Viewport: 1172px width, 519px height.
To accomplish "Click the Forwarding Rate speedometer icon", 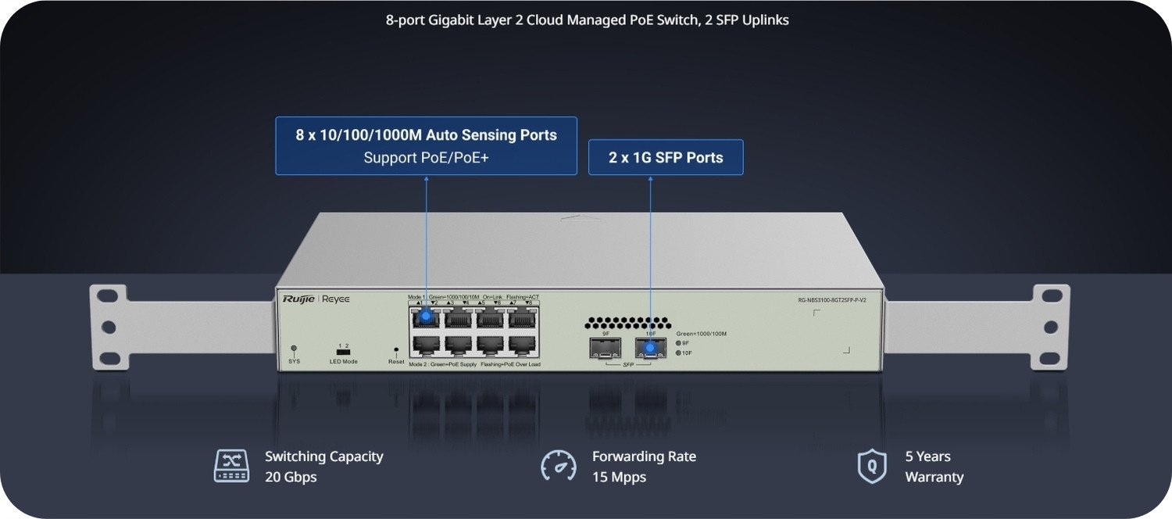I will click(x=559, y=466).
